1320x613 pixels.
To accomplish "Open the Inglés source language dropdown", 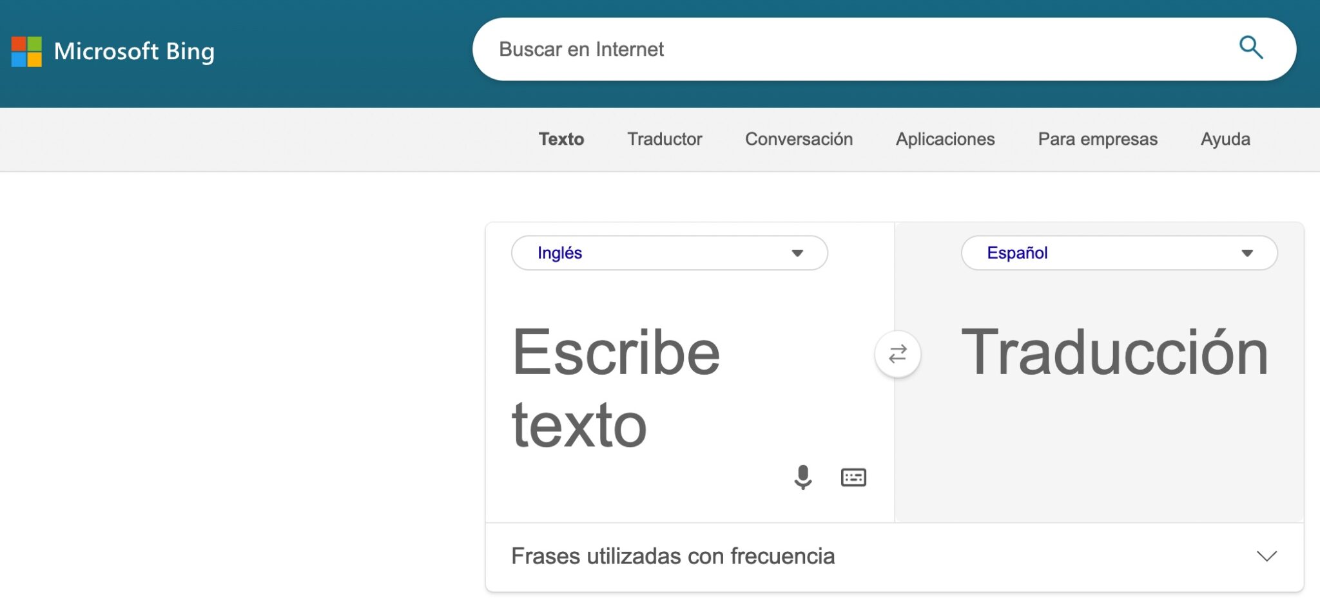I will 797,253.
